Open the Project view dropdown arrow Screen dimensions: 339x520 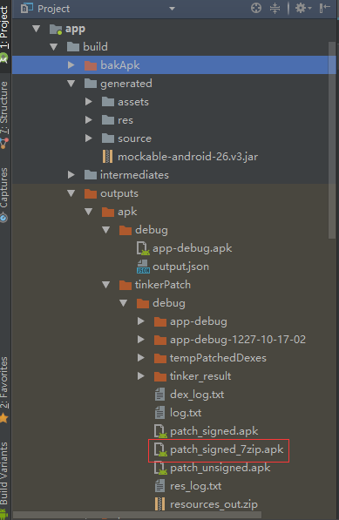172,9
